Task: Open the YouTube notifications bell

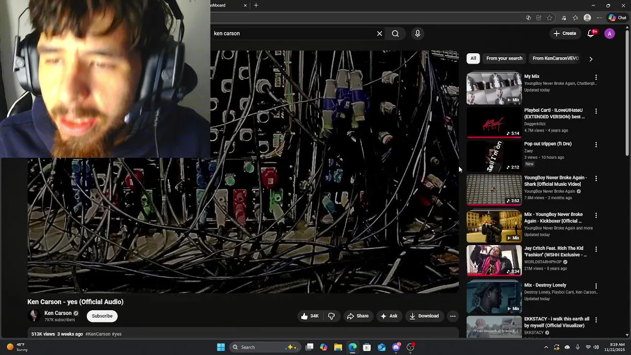Action: tap(591, 34)
